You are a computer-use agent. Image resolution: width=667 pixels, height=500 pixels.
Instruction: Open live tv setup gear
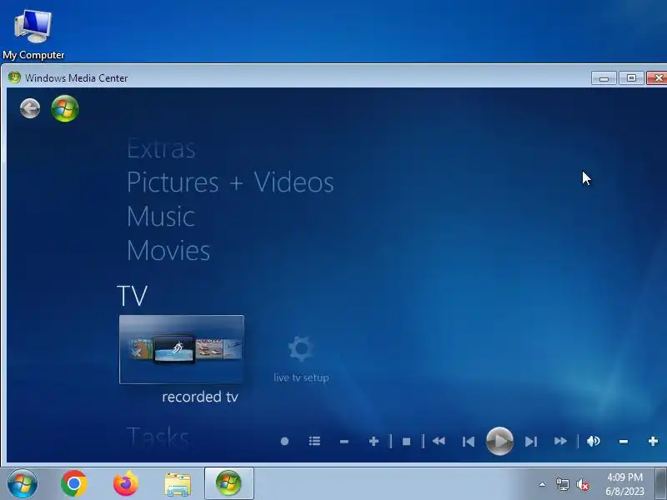coord(301,348)
